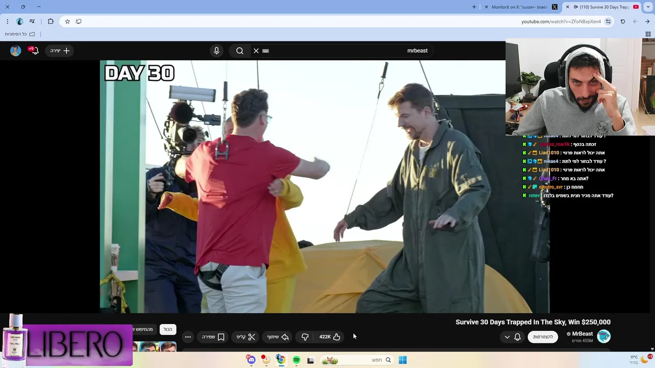Click the video title Survive 30 Days Trapped
This screenshot has width=655, height=368.
click(x=533, y=322)
